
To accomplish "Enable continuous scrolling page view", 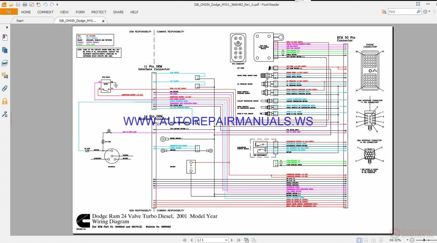I will click(x=366, y=240).
